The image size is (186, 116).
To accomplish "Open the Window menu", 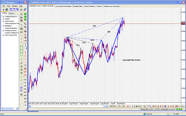I will pos(15,6).
